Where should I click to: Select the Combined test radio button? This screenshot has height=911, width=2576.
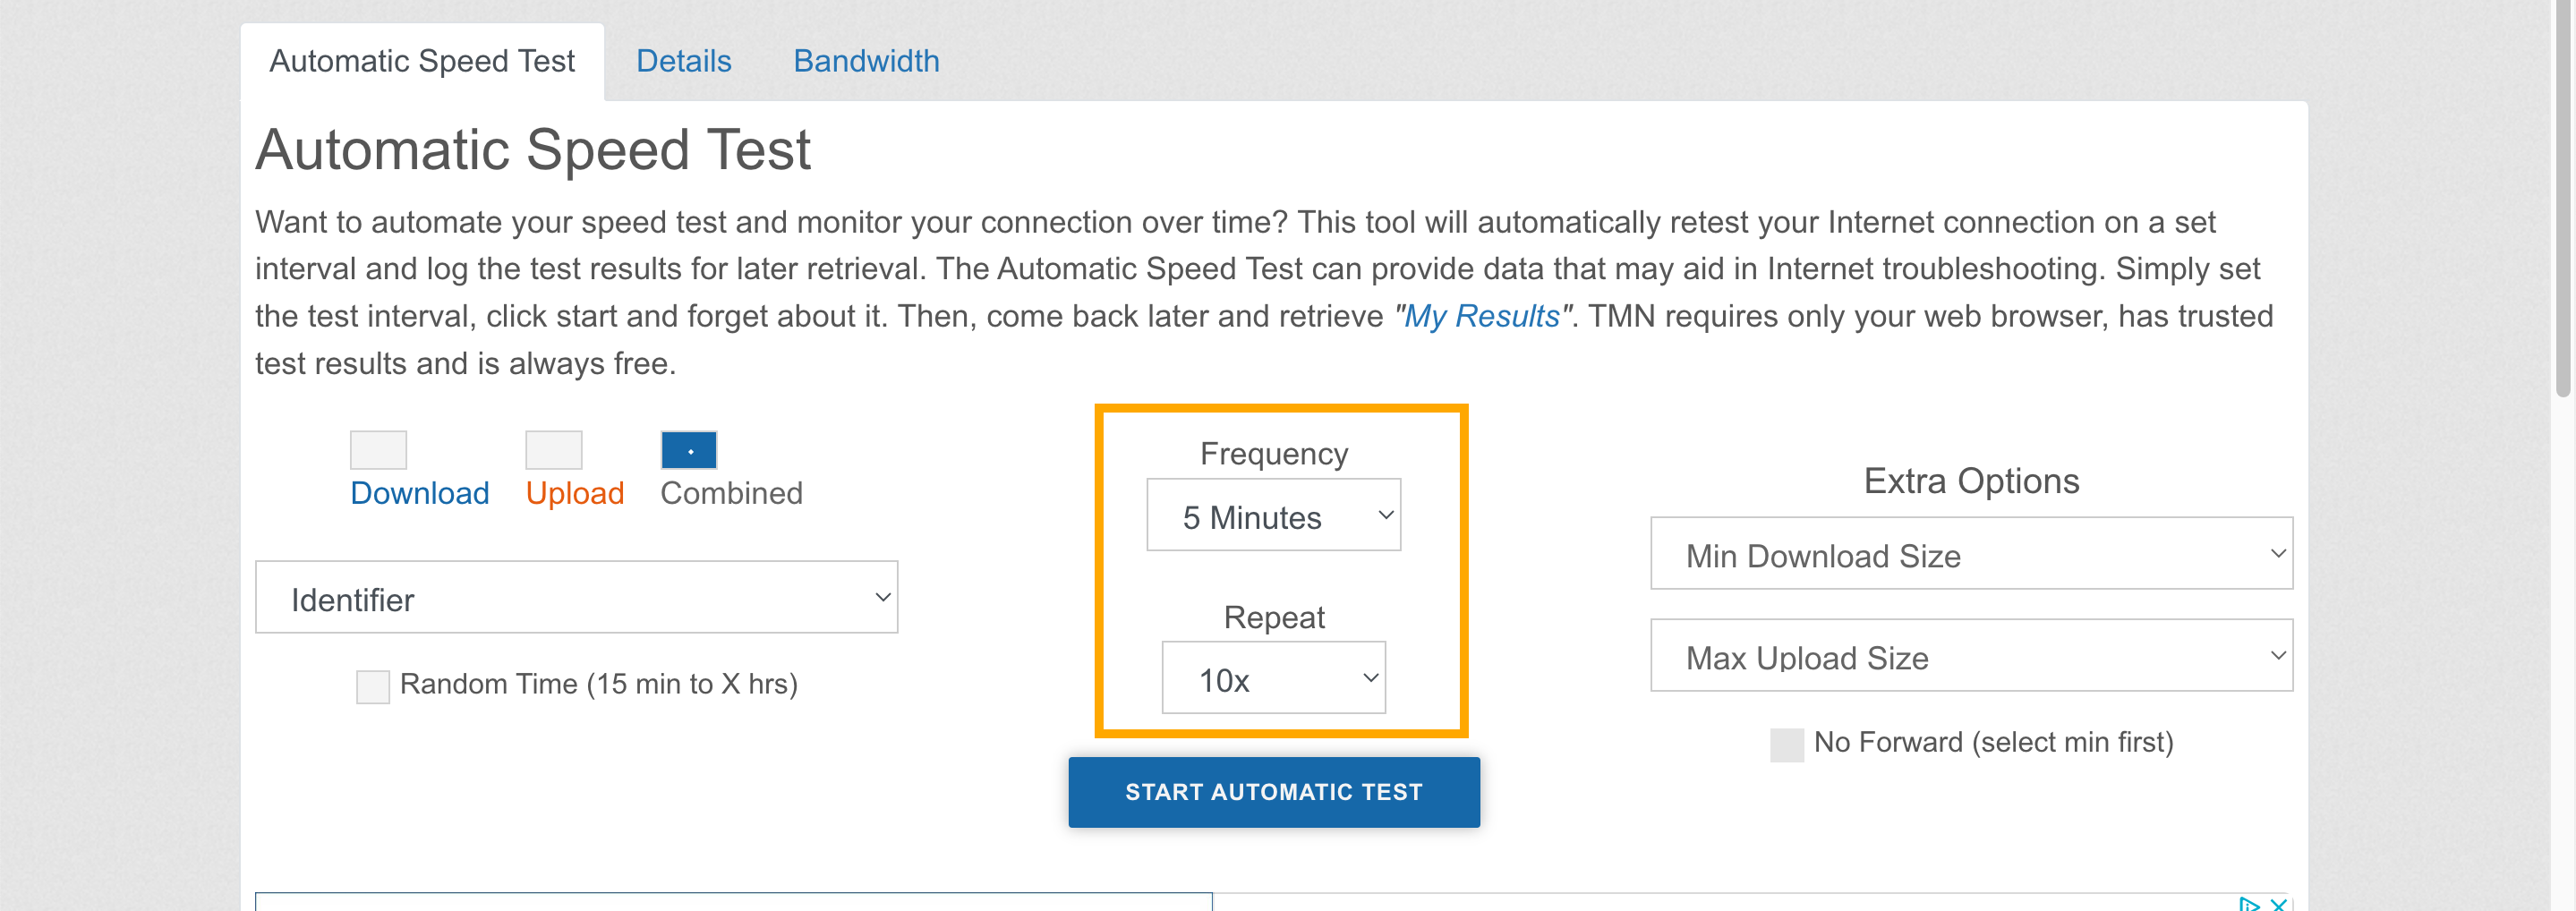689,450
